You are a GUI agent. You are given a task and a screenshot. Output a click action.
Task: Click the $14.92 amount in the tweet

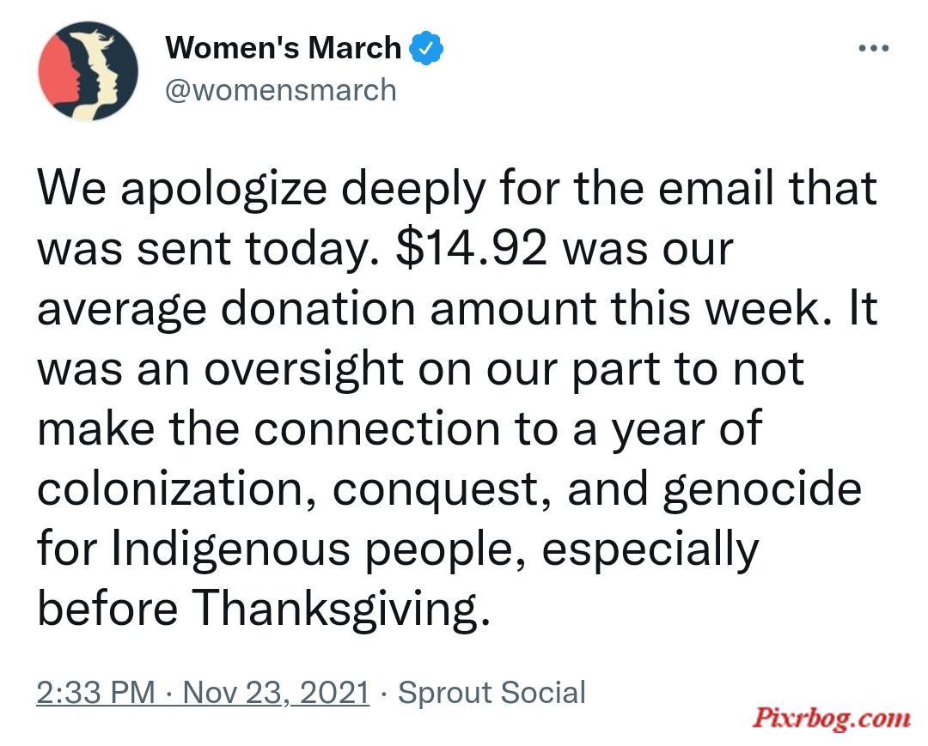[472, 248]
